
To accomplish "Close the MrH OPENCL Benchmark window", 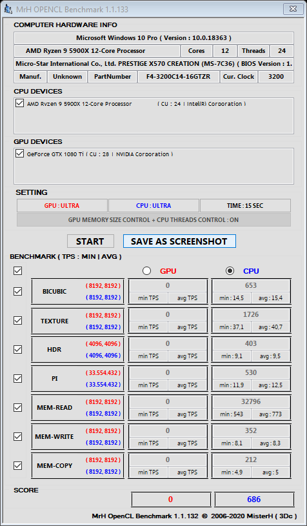I will pos(293,9).
